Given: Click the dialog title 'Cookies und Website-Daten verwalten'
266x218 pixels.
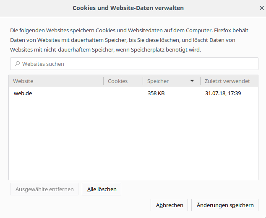Looking at the screenshot, I should [x=128, y=8].
